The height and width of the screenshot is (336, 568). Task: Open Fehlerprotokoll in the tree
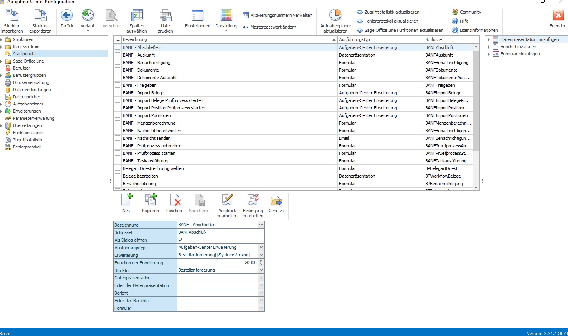[27, 147]
